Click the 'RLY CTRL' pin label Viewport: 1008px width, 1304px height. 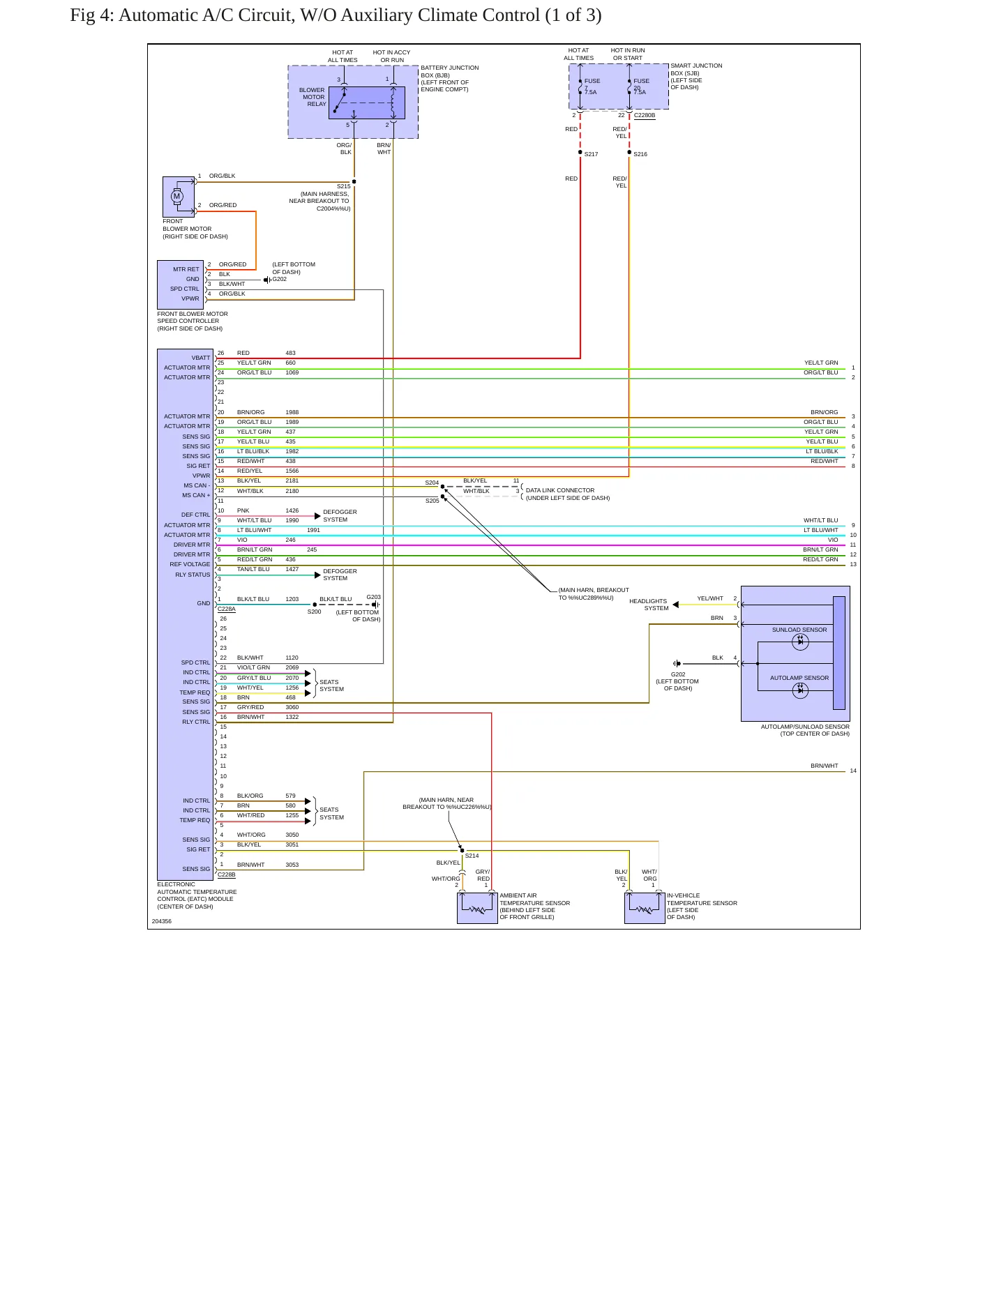click(x=196, y=722)
